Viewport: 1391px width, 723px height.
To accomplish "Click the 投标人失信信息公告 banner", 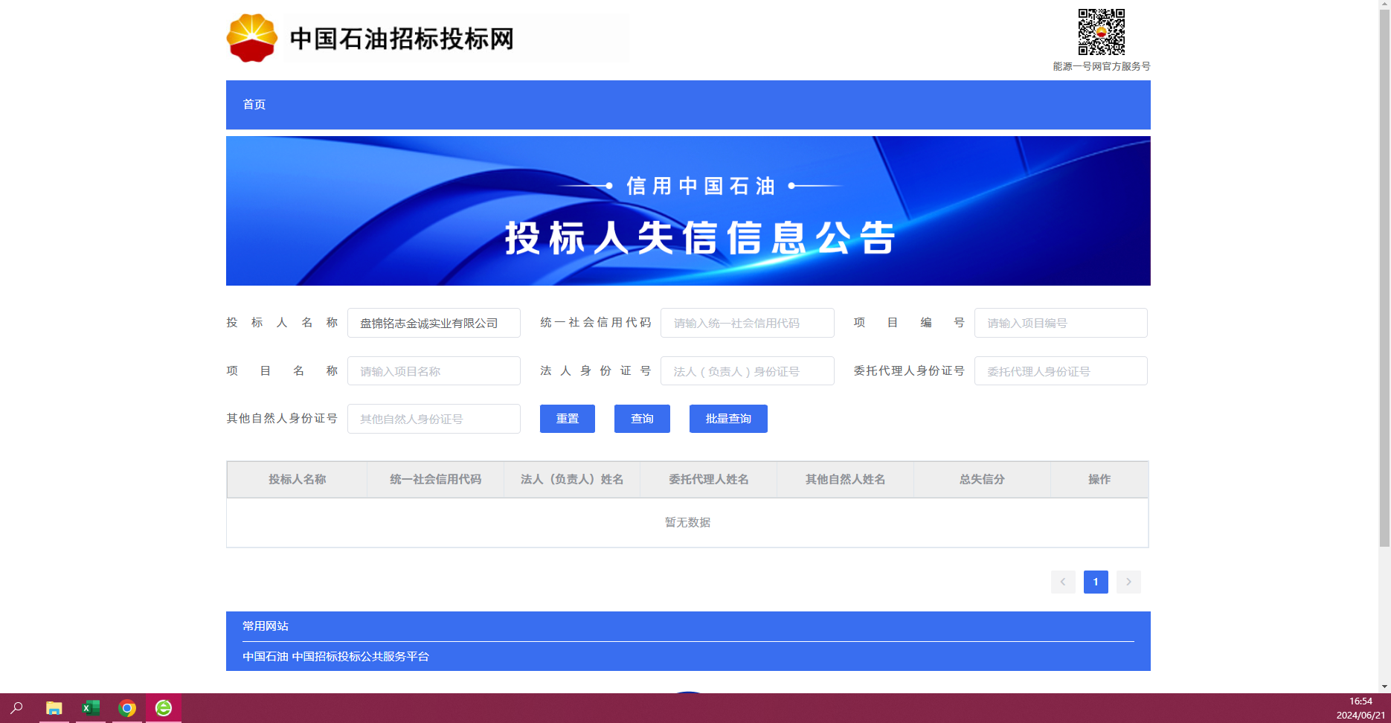I will 688,211.
